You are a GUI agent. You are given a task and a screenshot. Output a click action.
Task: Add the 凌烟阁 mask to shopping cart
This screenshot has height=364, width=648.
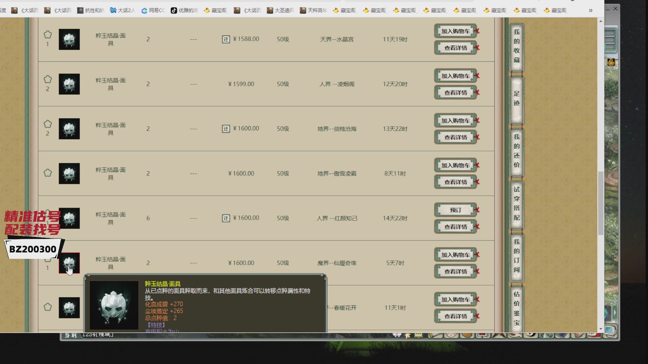coord(455,76)
